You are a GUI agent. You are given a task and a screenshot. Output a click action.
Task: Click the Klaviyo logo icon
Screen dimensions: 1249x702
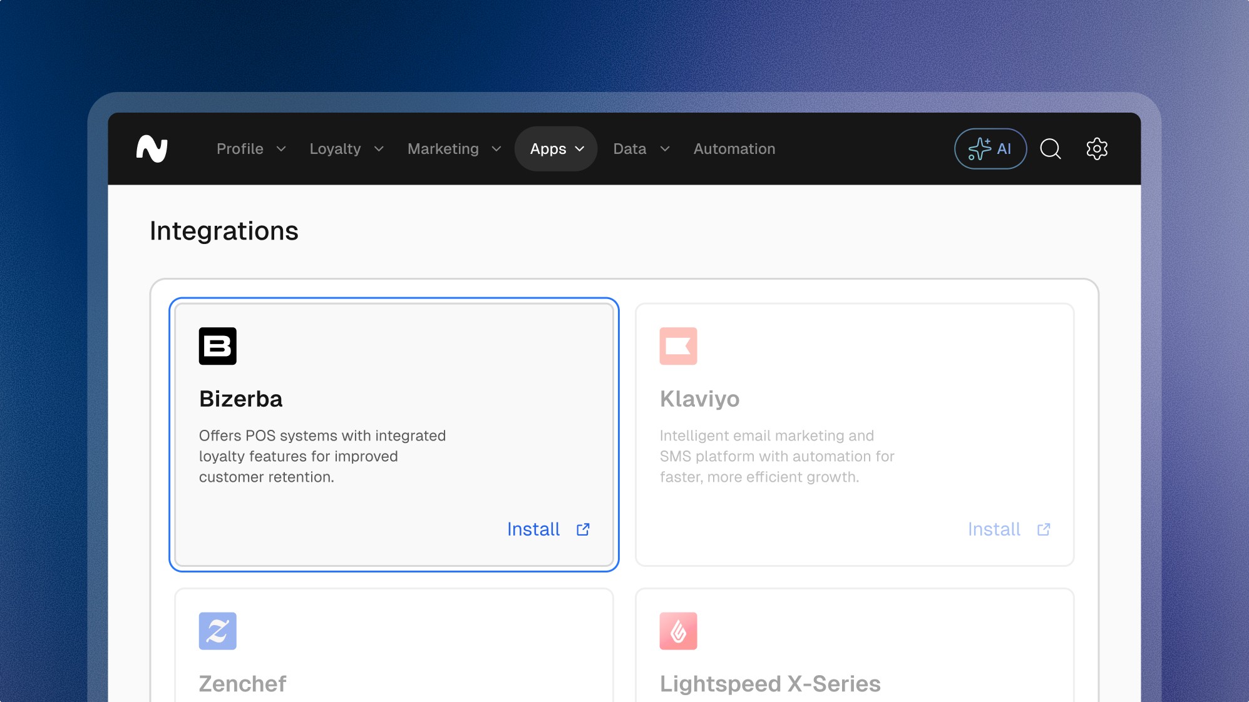678,346
